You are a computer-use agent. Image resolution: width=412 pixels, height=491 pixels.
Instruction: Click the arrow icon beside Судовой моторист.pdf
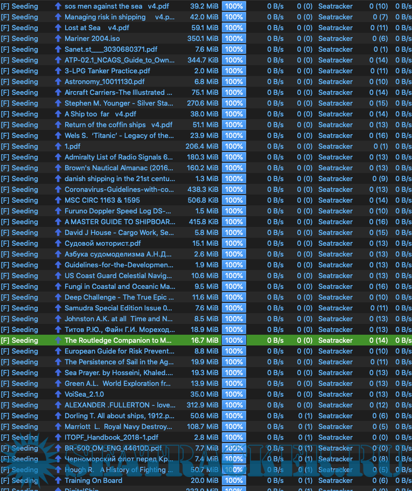(58, 244)
